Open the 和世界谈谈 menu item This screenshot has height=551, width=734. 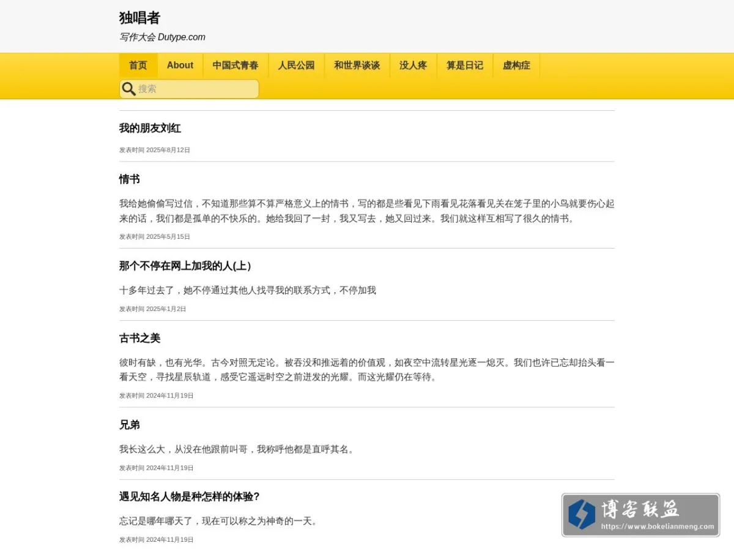tap(357, 66)
